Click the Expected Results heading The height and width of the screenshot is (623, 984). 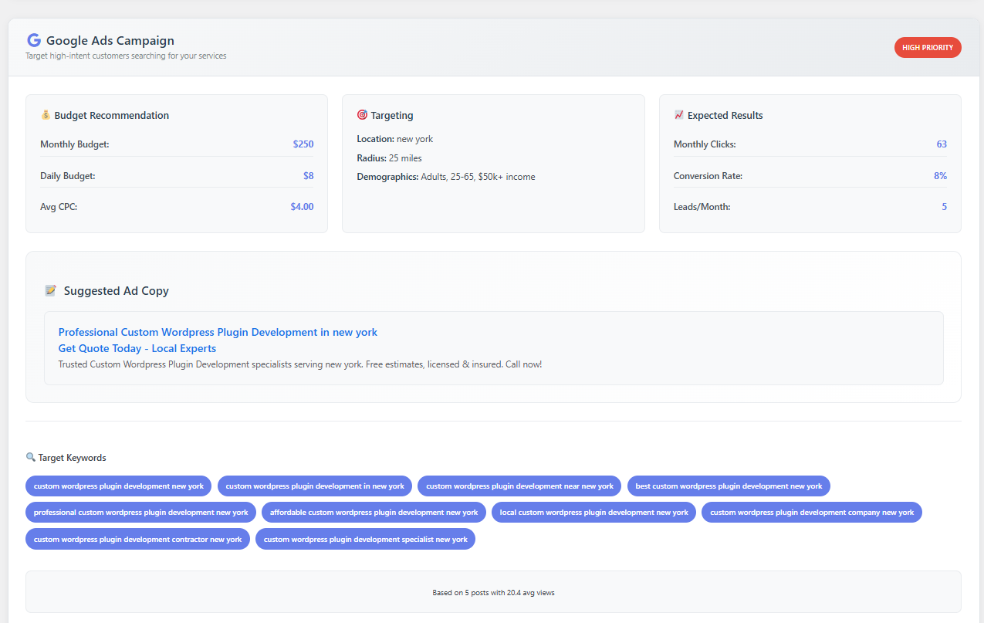725,115
